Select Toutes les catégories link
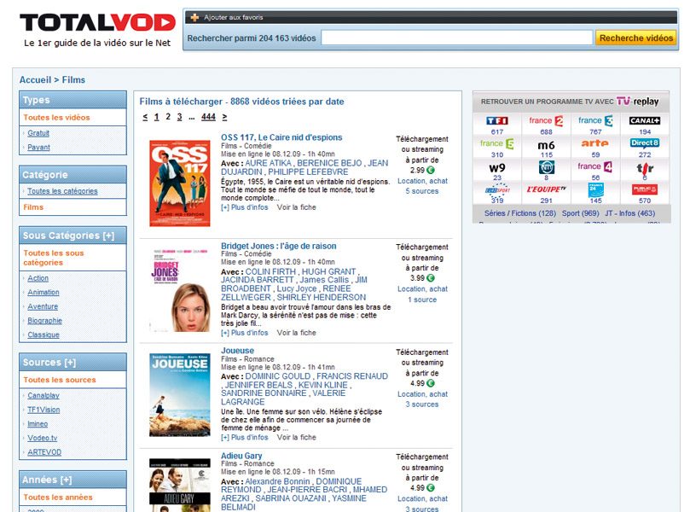The height and width of the screenshot is (512, 690). pos(62,191)
